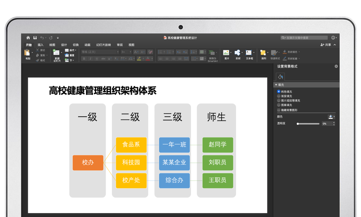Undo the last action
This screenshot has width=361, height=217.
tap(42, 37)
